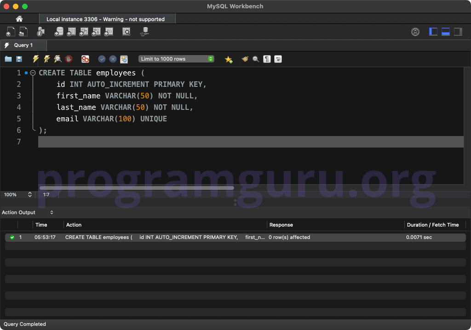Toggle word wrapping icon
This screenshot has width=471, height=330.
point(278,59)
